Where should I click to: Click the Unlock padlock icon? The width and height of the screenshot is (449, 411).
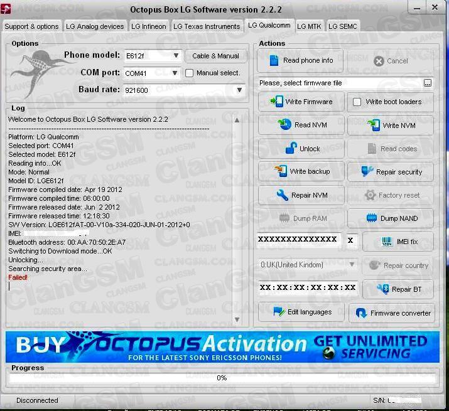pos(291,149)
